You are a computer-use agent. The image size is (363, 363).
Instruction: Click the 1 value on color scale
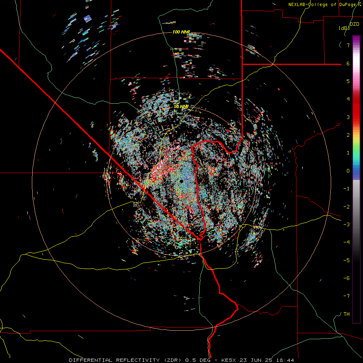348,153
